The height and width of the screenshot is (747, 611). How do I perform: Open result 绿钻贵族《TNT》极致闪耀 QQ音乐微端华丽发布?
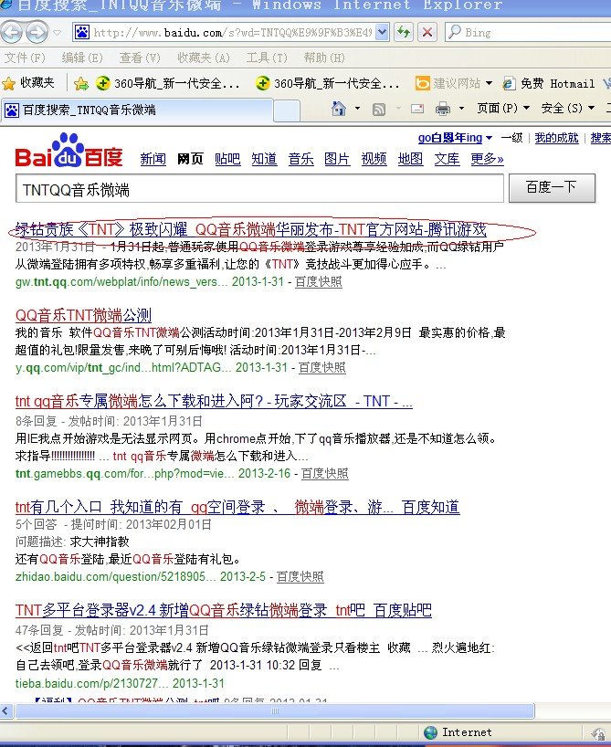click(x=250, y=229)
